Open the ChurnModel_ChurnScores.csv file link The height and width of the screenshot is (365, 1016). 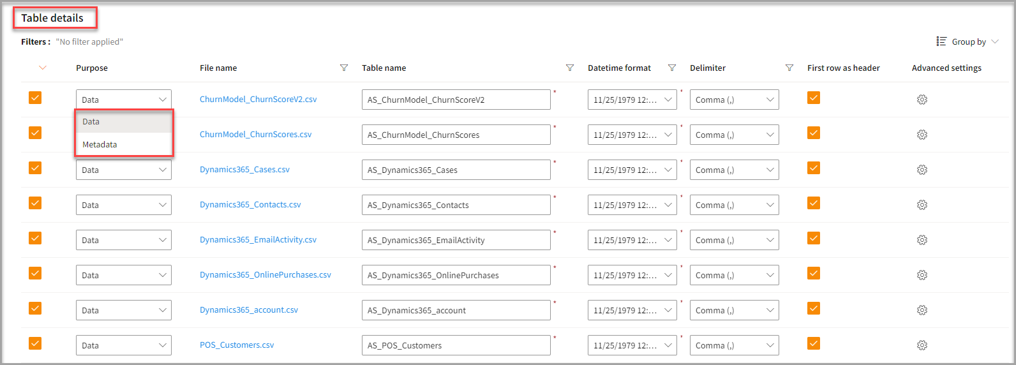(x=255, y=134)
